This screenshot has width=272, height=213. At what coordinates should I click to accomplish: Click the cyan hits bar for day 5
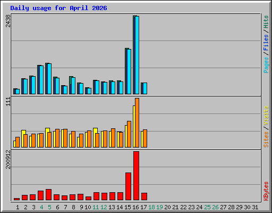click(49, 79)
